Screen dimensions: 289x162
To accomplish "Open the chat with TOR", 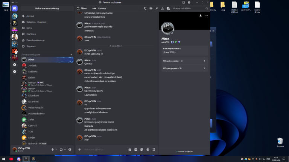I will [x=47, y=132].
